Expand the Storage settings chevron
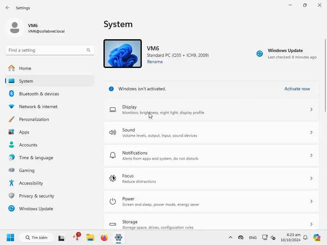Image resolution: width=327 pixels, height=245 pixels. (311, 224)
